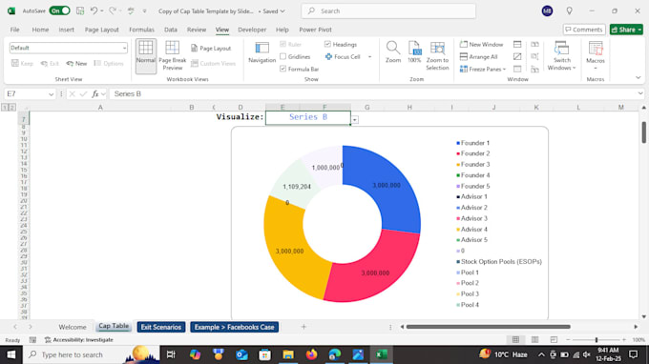This screenshot has height=364, width=649.
Task: Click Zoom to Selection
Action: point(437,56)
